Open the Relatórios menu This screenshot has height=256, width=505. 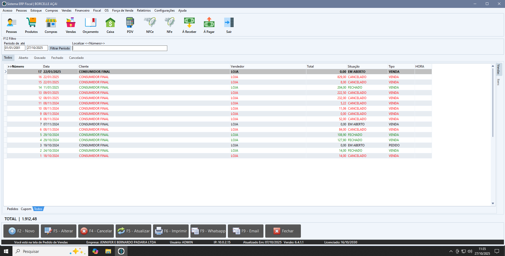pos(144,11)
